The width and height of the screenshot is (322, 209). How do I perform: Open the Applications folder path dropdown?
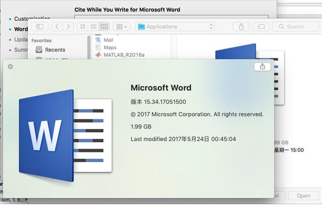click(175, 27)
